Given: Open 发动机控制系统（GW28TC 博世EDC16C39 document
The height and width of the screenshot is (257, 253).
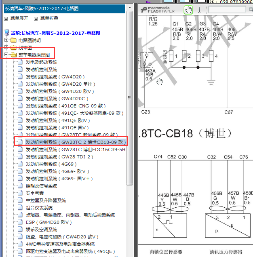Looking at the screenshot, I should pyautogui.click(x=76, y=150).
